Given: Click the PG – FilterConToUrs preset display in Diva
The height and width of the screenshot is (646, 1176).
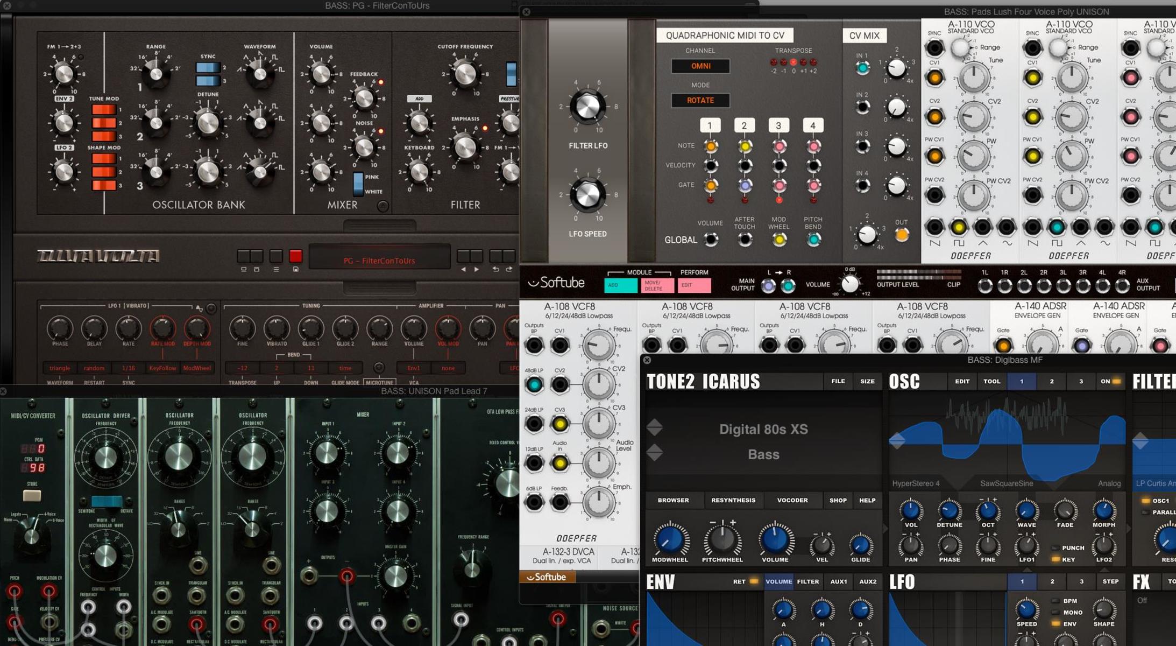Looking at the screenshot, I should (x=379, y=257).
